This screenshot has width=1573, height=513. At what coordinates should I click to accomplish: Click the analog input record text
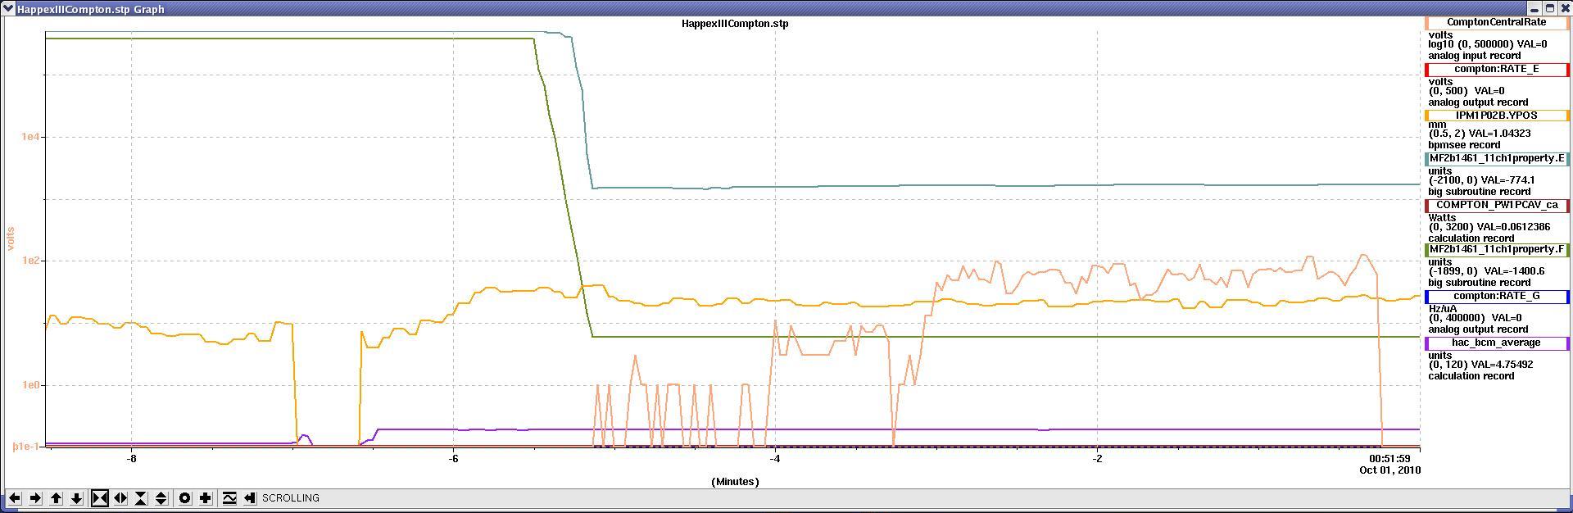click(1475, 56)
